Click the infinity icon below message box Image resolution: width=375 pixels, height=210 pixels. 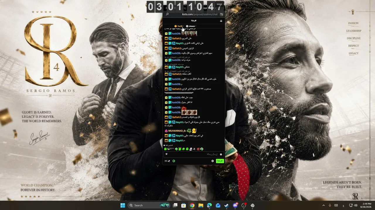click(x=166, y=161)
